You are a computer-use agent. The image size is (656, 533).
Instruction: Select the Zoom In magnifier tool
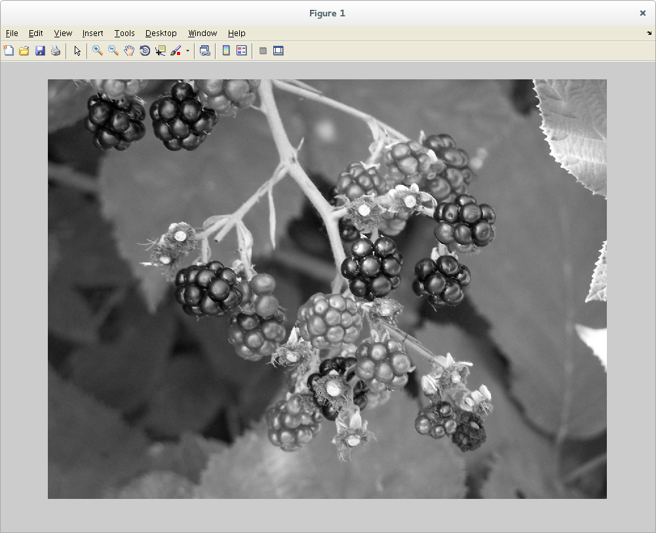98,50
